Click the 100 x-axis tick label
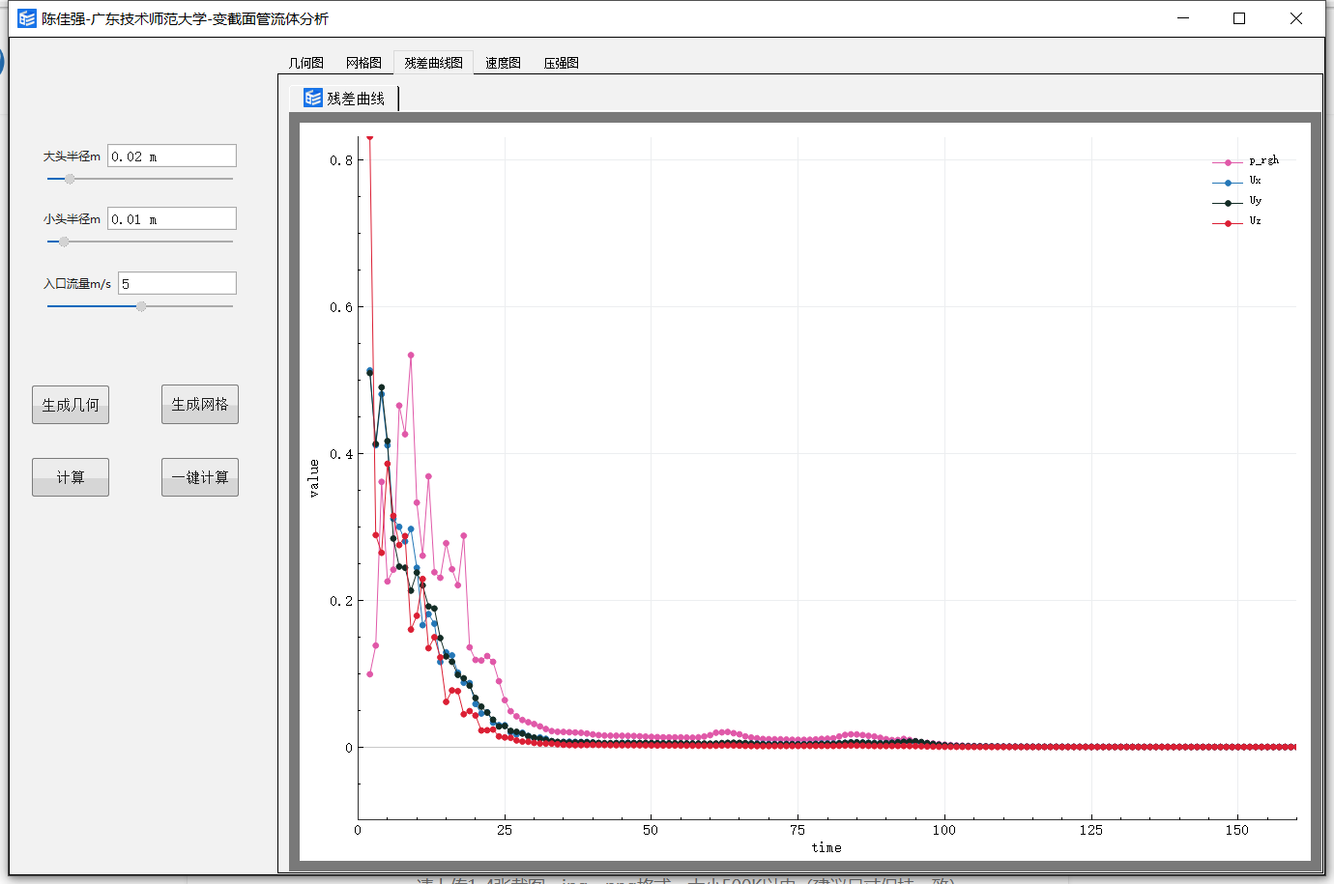Viewport: 1334px width, 884px height. (x=944, y=830)
